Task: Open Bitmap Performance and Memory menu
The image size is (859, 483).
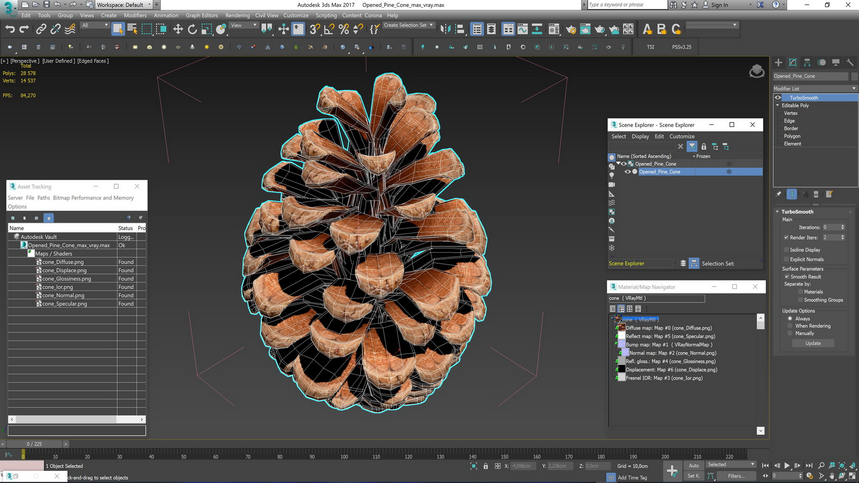Action: click(93, 198)
